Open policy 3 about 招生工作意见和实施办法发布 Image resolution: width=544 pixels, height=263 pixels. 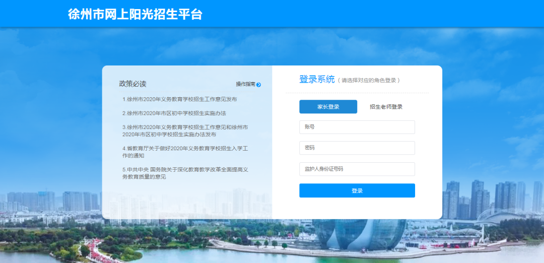tap(185, 131)
